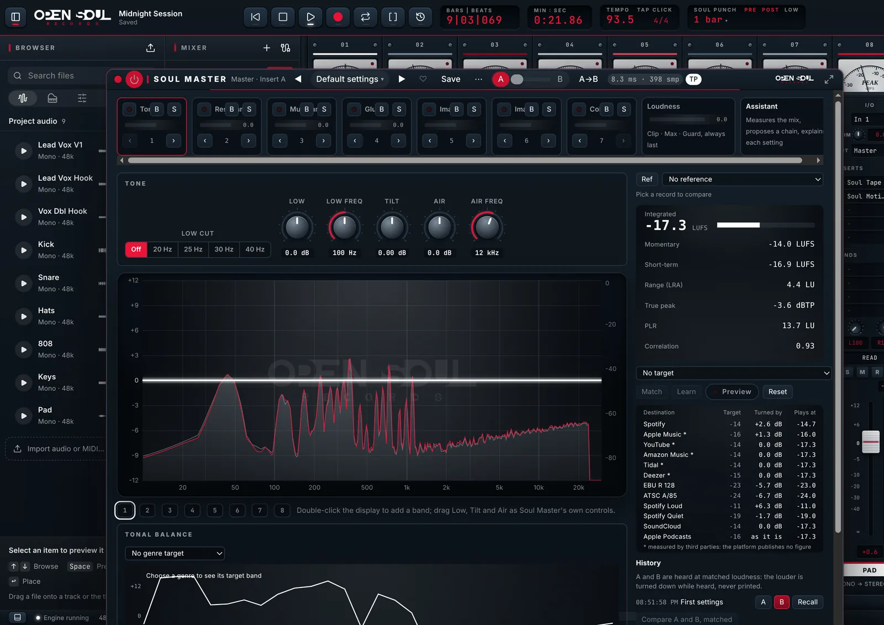Open the Soul Punch 1 bar dropdown

pos(711,20)
